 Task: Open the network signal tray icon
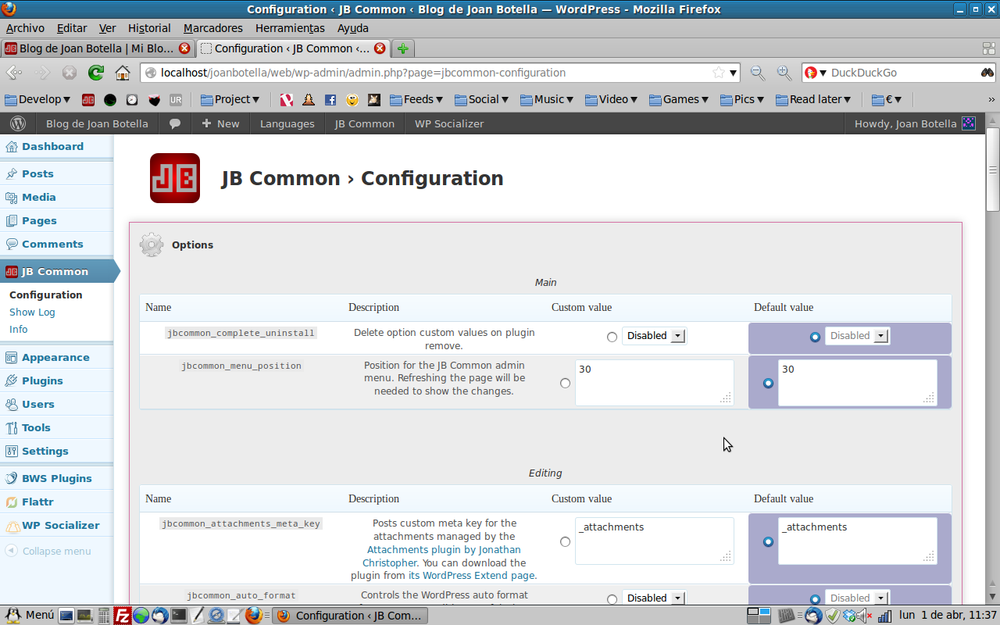(x=884, y=616)
